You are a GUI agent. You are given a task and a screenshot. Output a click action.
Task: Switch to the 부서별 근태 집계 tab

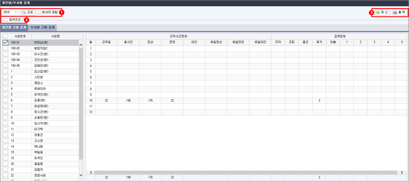(x=43, y=27)
